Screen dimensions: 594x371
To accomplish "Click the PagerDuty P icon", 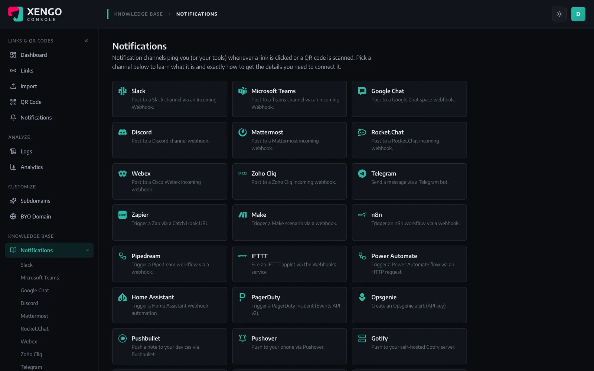I will (242, 297).
